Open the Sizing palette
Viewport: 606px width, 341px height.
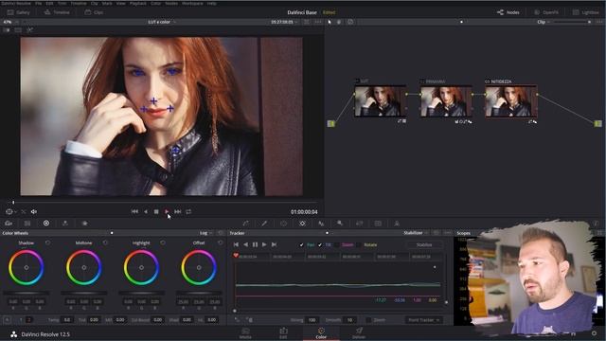click(359, 224)
